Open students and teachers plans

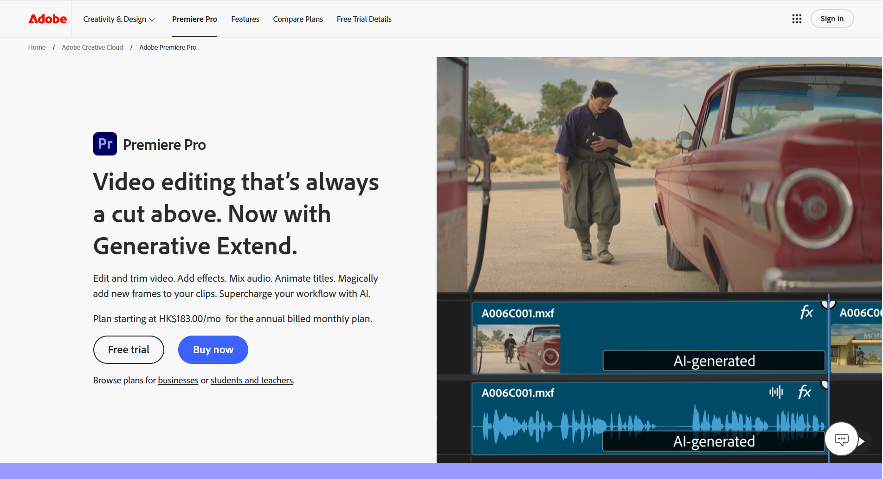click(251, 380)
